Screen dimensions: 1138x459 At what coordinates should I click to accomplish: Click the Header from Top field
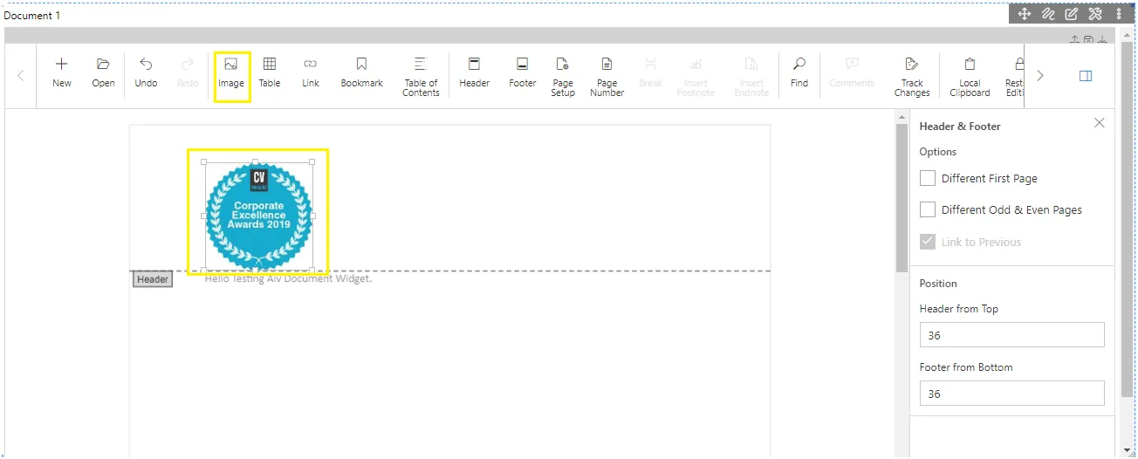1011,335
